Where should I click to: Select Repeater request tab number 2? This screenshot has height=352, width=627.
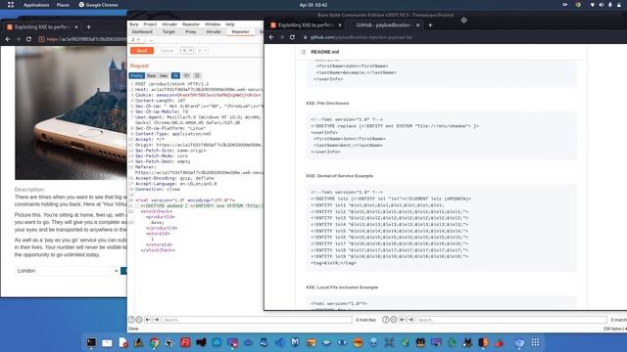tap(133, 40)
